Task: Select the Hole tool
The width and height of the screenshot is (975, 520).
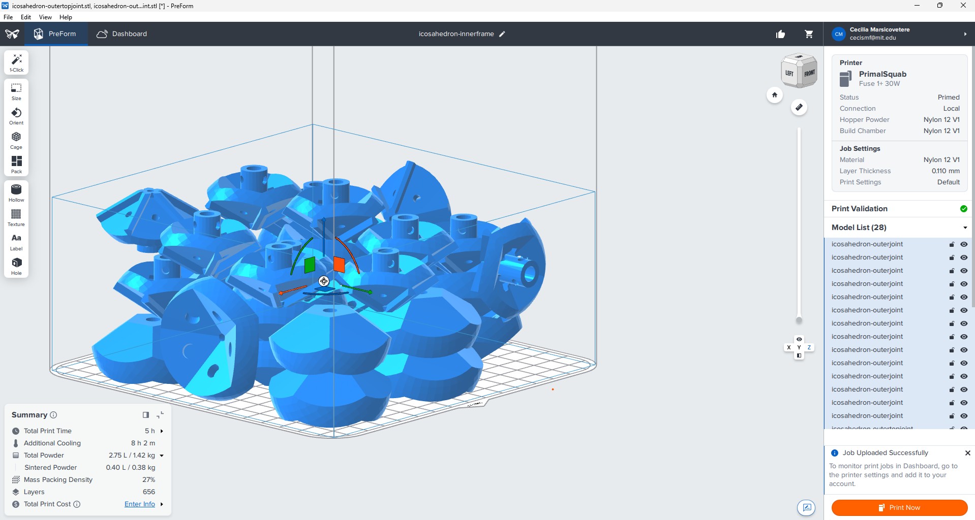Action: point(16,266)
